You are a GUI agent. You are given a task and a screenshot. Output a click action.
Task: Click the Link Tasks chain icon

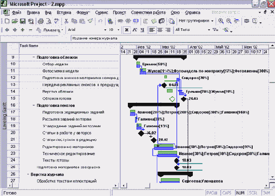tap(120, 21)
